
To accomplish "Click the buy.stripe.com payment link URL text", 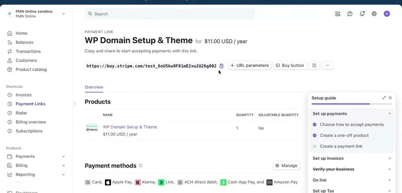I will pyautogui.click(x=151, y=66).
